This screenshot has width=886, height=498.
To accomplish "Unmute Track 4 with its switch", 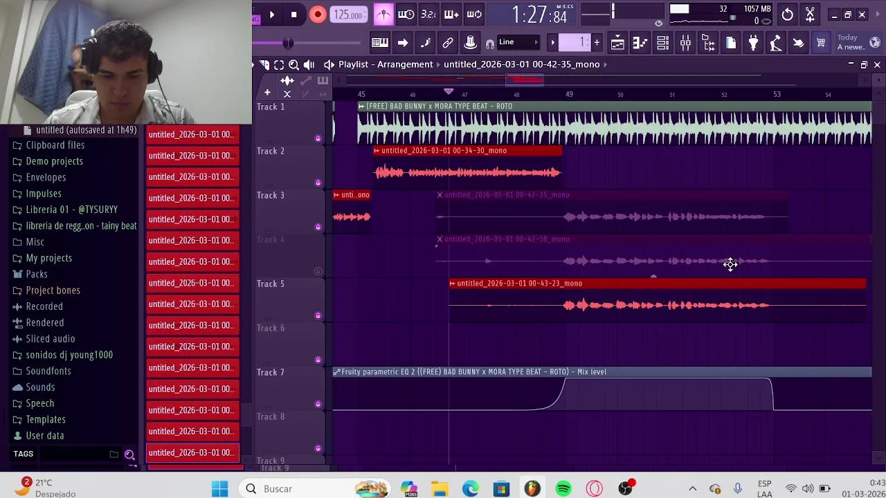I will click(x=318, y=271).
